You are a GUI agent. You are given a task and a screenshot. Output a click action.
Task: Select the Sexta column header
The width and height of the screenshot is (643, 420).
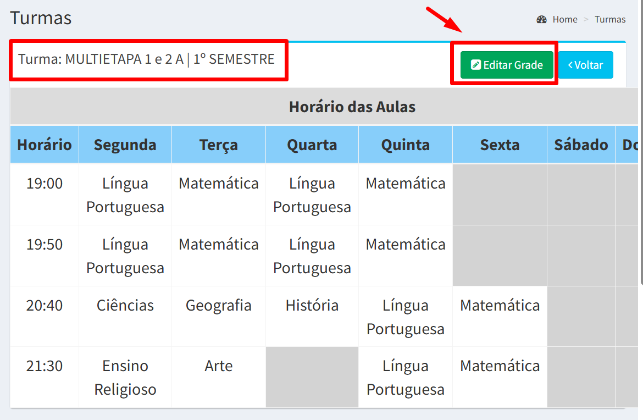[x=500, y=145]
